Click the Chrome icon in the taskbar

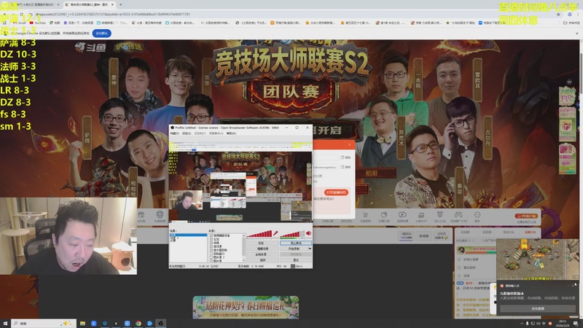coord(138,324)
